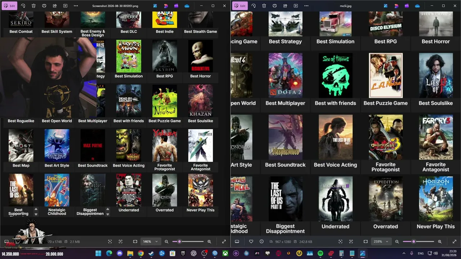Click the 'Best Strategy' label in mo5i.jpg
The image size is (461, 259).
click(285, 41)
